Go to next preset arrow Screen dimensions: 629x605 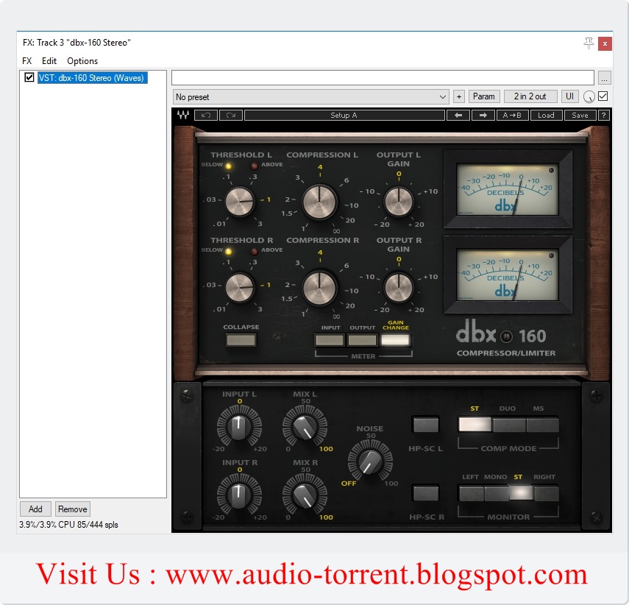point(483,116)
